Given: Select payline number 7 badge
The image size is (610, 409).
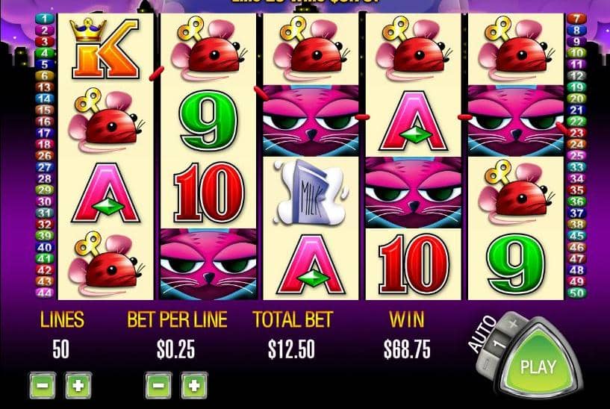Looking at the screenshot, I should point(576,19).
